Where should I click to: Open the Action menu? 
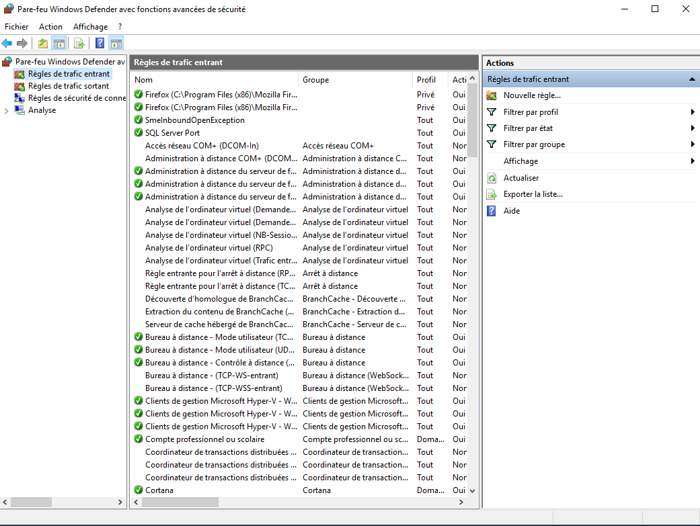[x=50, y=27]
